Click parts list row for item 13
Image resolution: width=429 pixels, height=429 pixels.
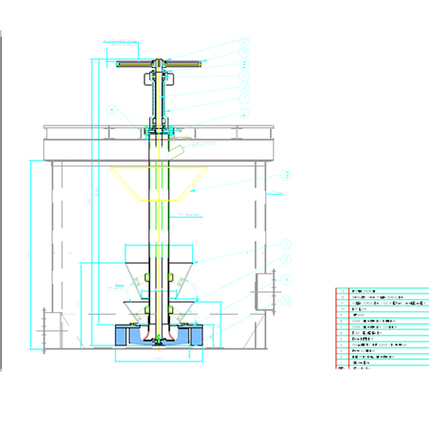(383, 291)
